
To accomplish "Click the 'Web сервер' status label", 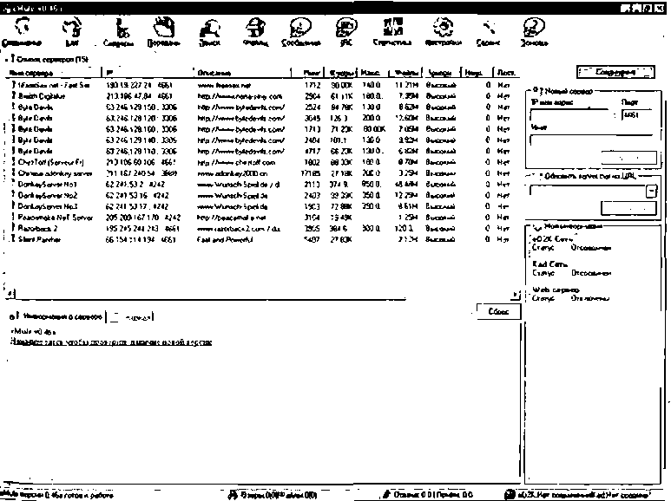I will (x=555, y=290).
